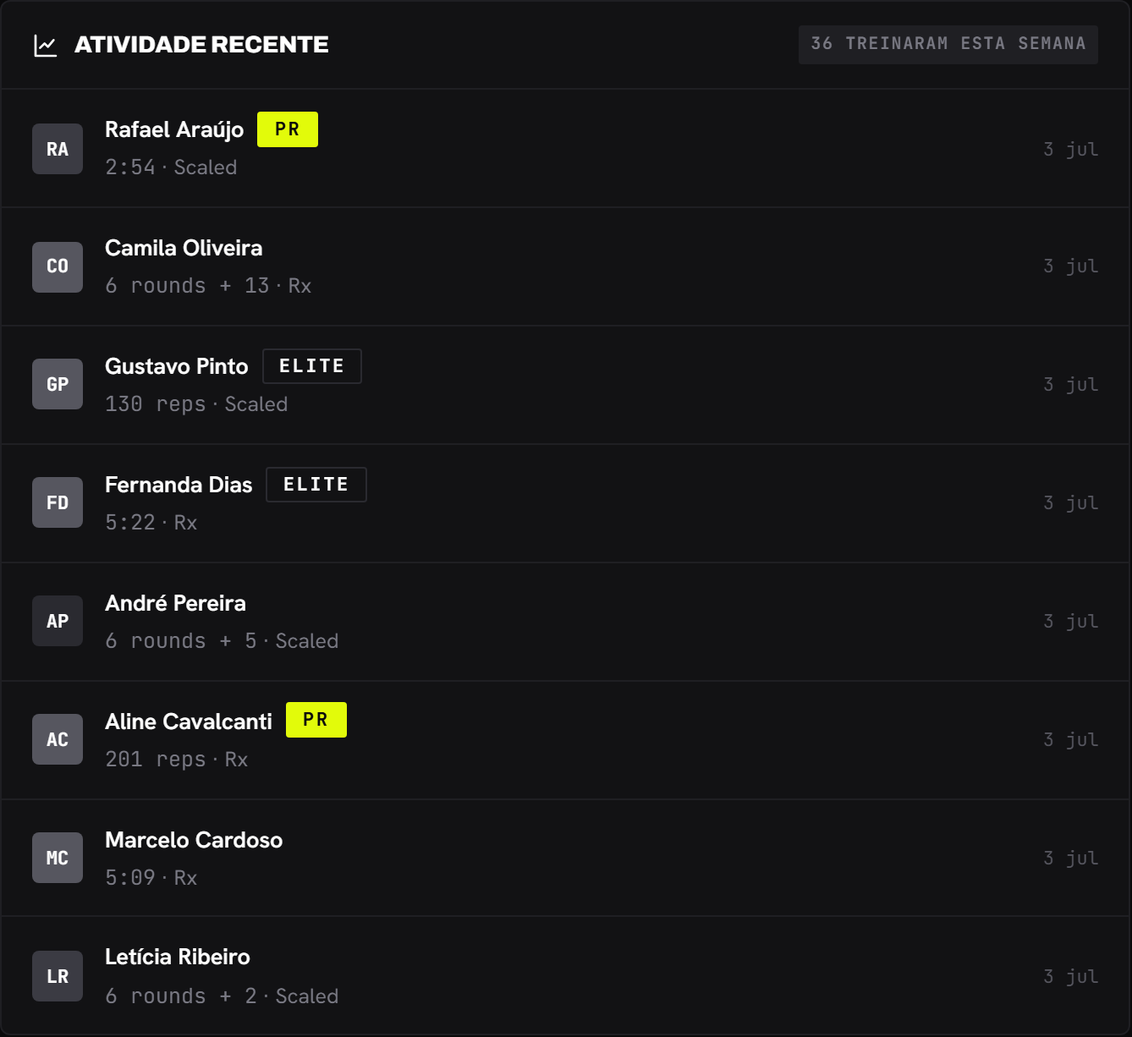Click the activity chart icon in header
Viewport: 1132px width, 1037px height.
[x=45, y=45]
